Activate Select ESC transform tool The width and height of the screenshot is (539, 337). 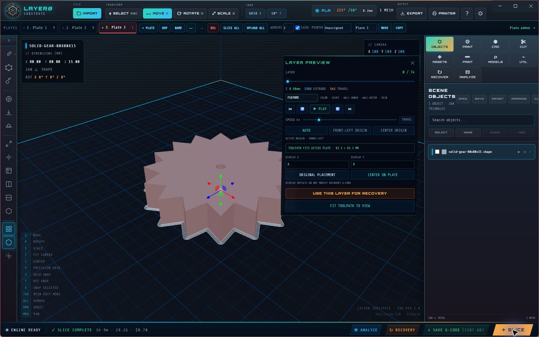point(123,13)
